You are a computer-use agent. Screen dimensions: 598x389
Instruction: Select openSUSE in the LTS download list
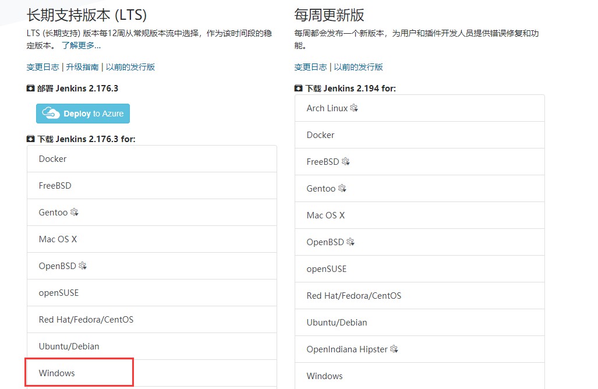(x=152, y=292)
